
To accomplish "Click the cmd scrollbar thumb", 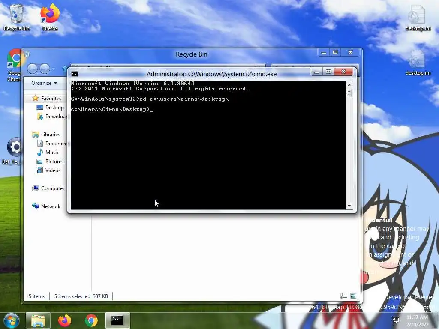I will pos(349,93).
